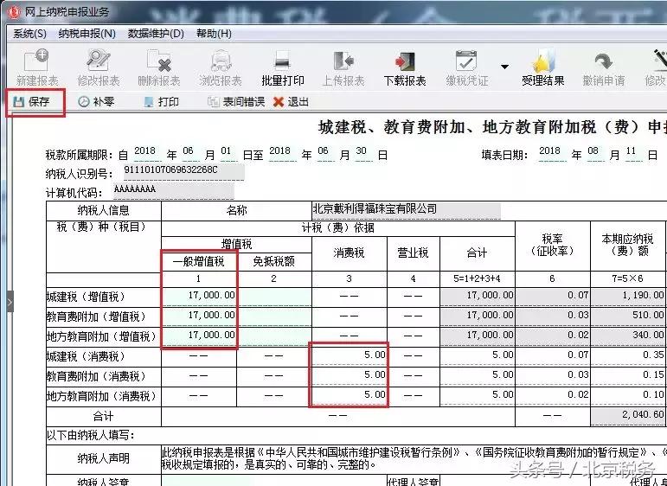Open the 系统(S) menu

[x=29, y=34]
